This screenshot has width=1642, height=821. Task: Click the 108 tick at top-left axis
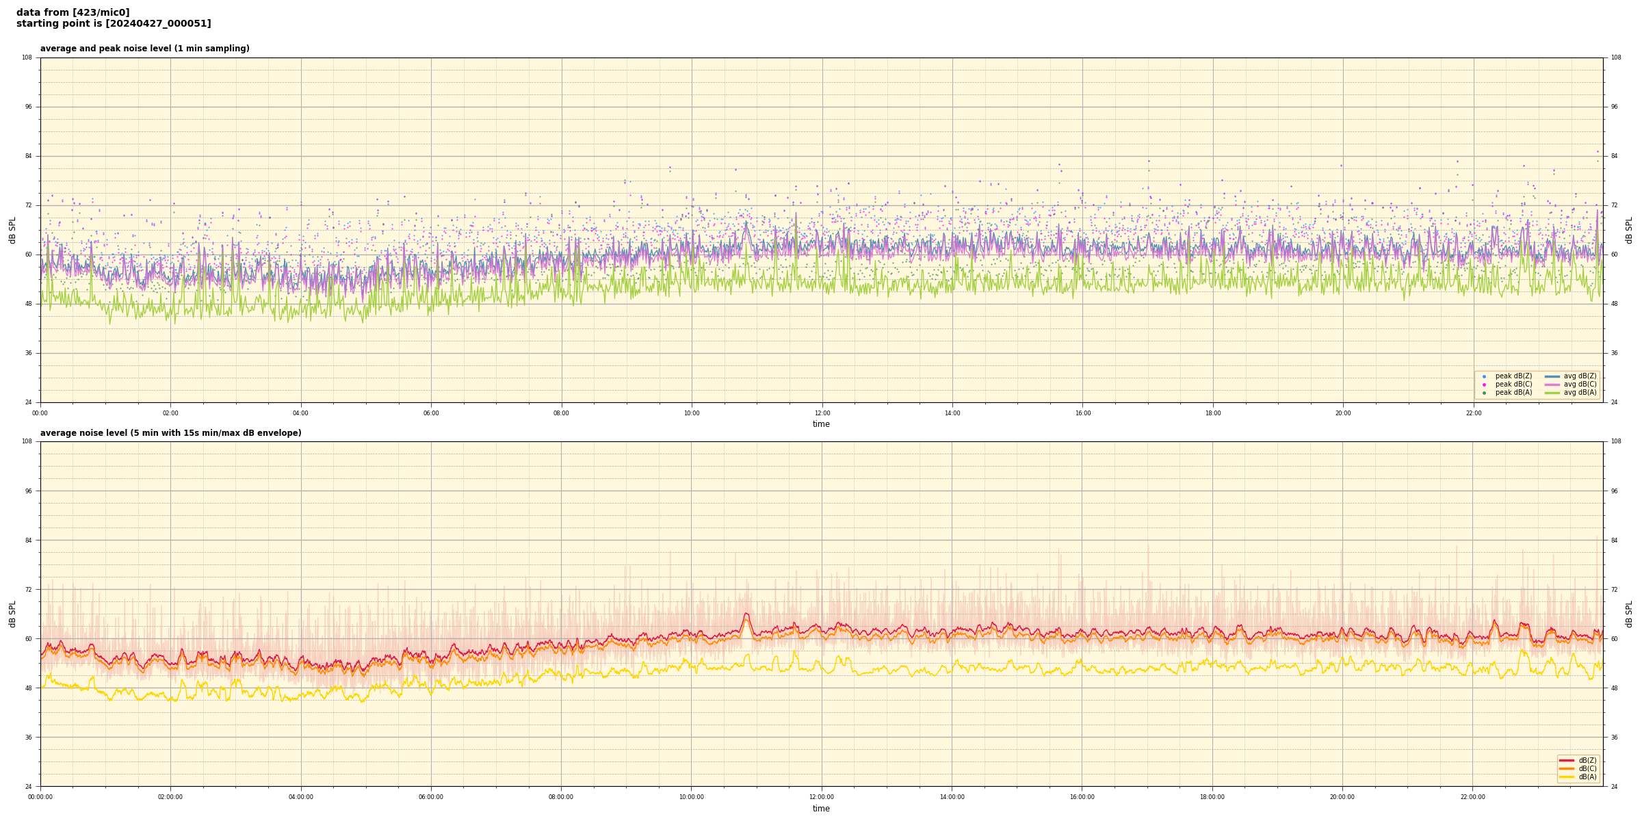tap(27, 57)
